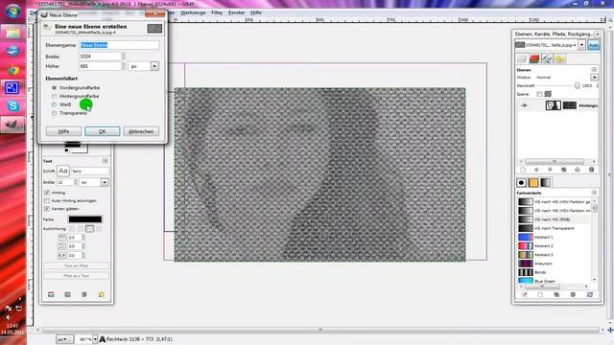
Task: Select Hintergrundfarbe fill option
Action: click(x=54, y=96)
